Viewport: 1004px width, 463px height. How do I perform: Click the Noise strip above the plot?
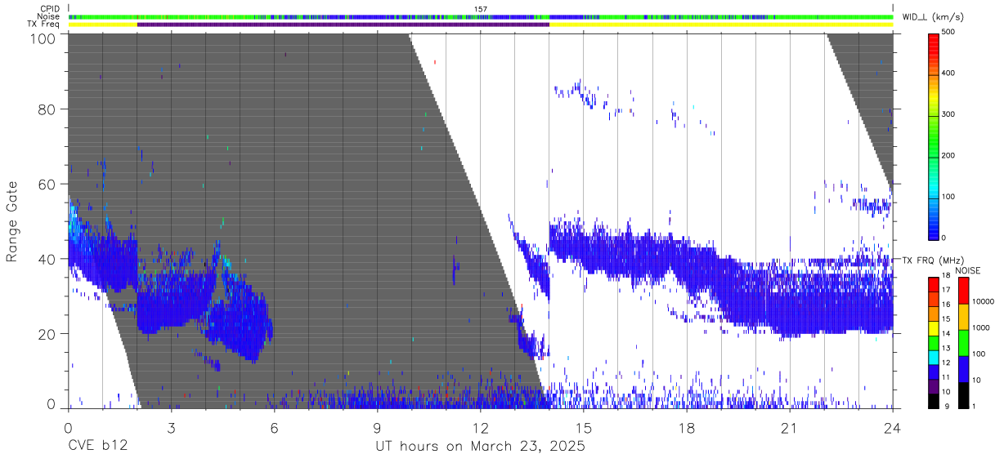(x=481, y=16)
